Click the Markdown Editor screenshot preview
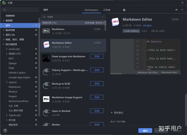 pos(145,56)
